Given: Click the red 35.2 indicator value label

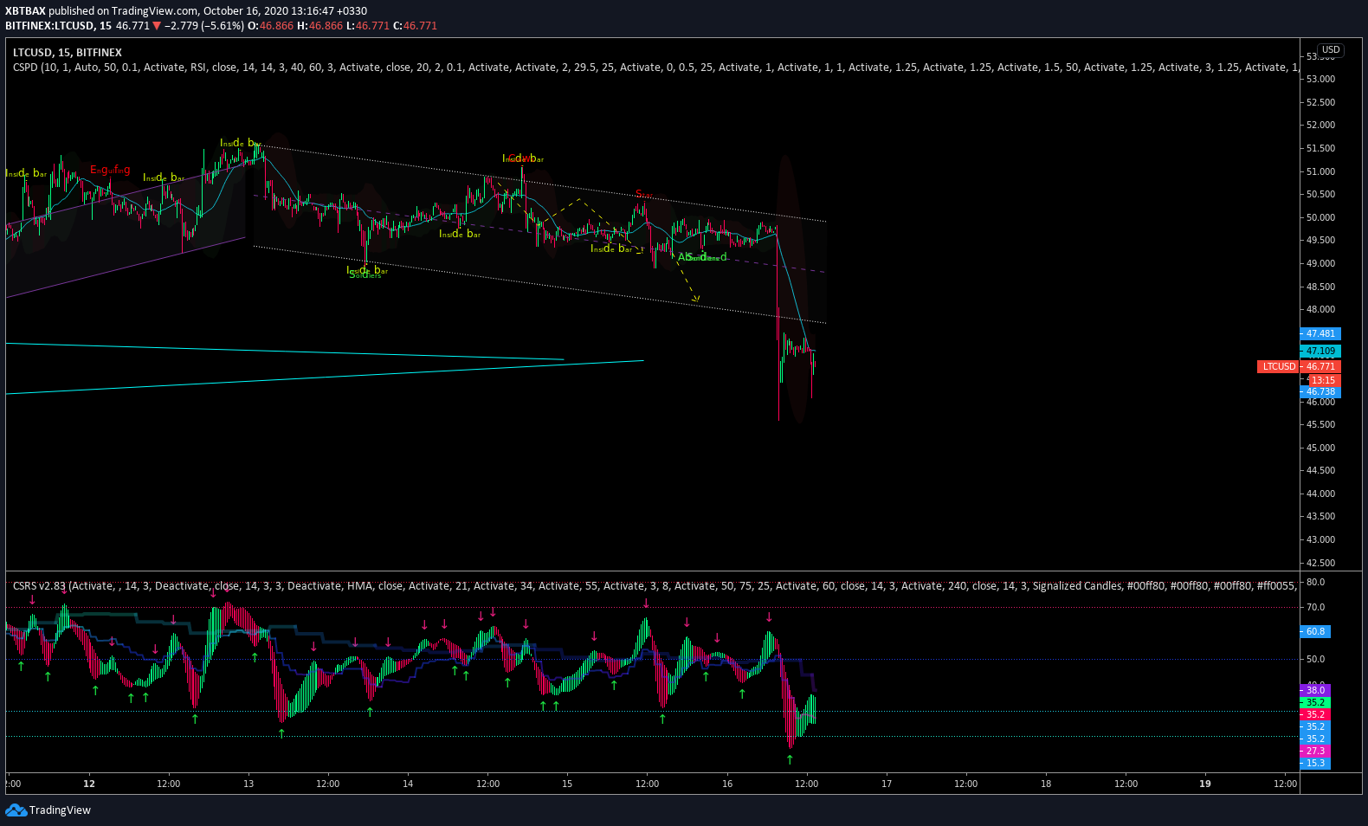Looking at the screenshot, I should click(1315, 715).
